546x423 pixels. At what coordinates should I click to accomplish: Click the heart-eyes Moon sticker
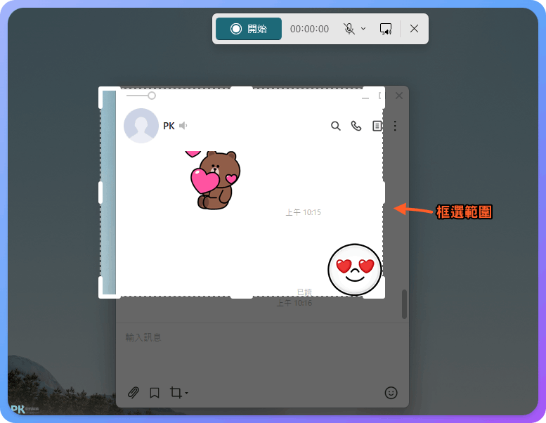click(x=354, y=269)
